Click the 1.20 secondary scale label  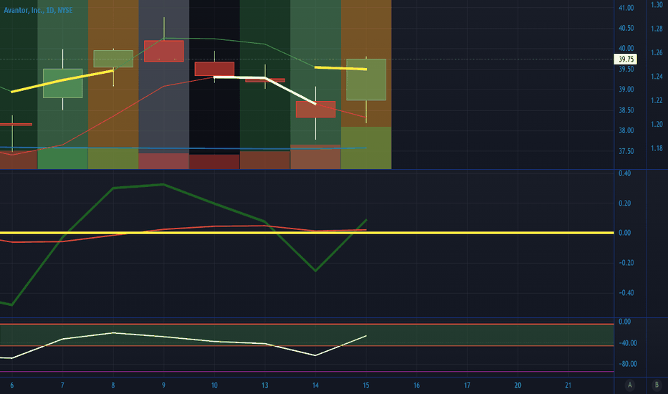point(657,125)
